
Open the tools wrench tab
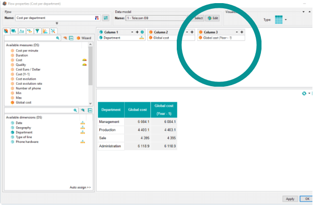point(53,31)
